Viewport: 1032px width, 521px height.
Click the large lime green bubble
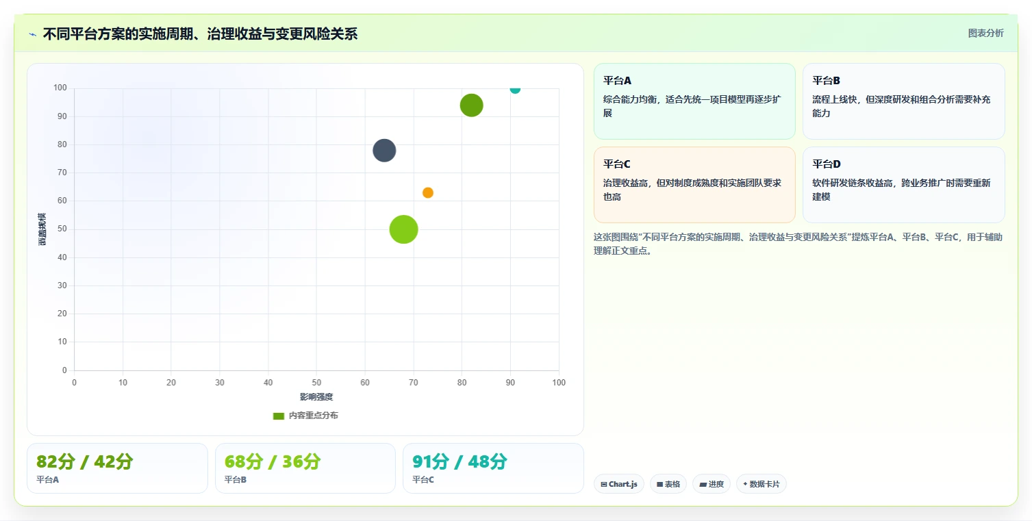(x=404, y=229)
